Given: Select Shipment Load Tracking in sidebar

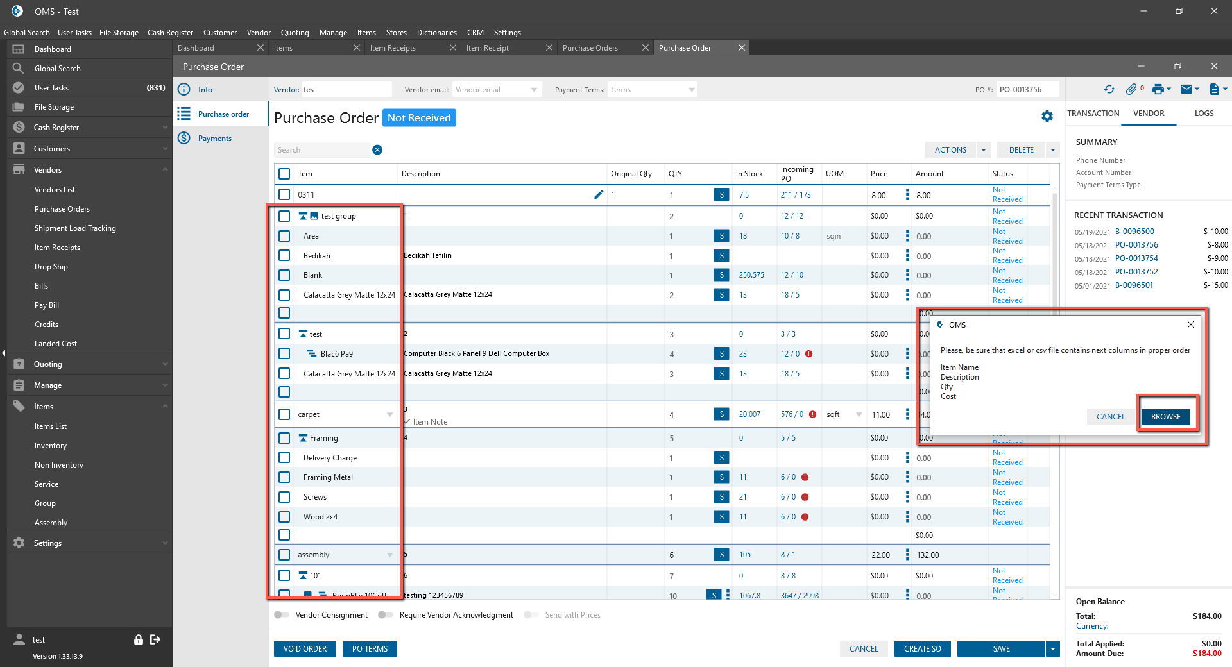Looking at the screenshot, I should pos(75,228).
